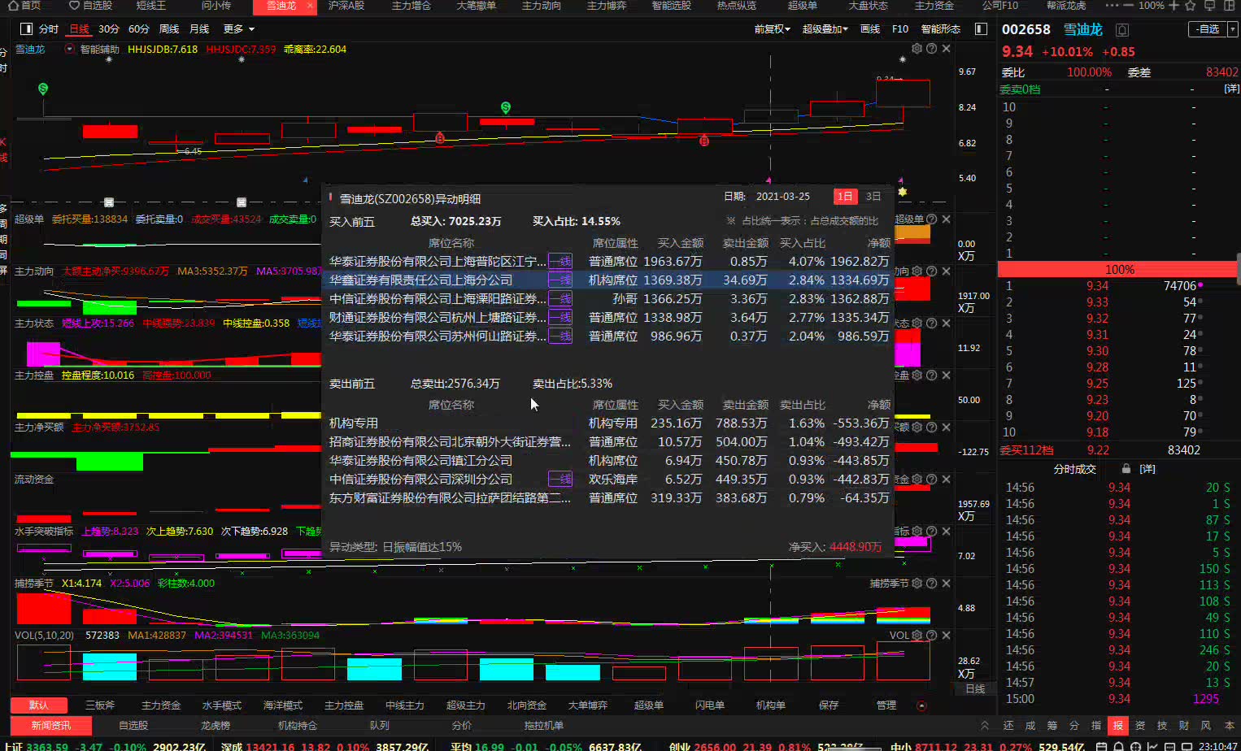The height and width of the screenshot is (751, 1241).
Task: Close the 超级单 indicator pane
Action: tap(947, 219)
